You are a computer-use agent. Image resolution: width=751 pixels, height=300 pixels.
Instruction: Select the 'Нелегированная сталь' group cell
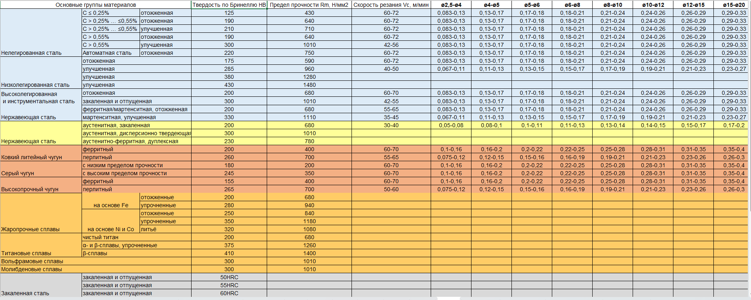(41, 33)
